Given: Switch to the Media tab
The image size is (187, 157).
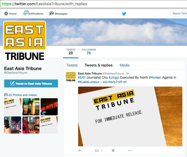Looking at the screenshot, I should point(124,65).
